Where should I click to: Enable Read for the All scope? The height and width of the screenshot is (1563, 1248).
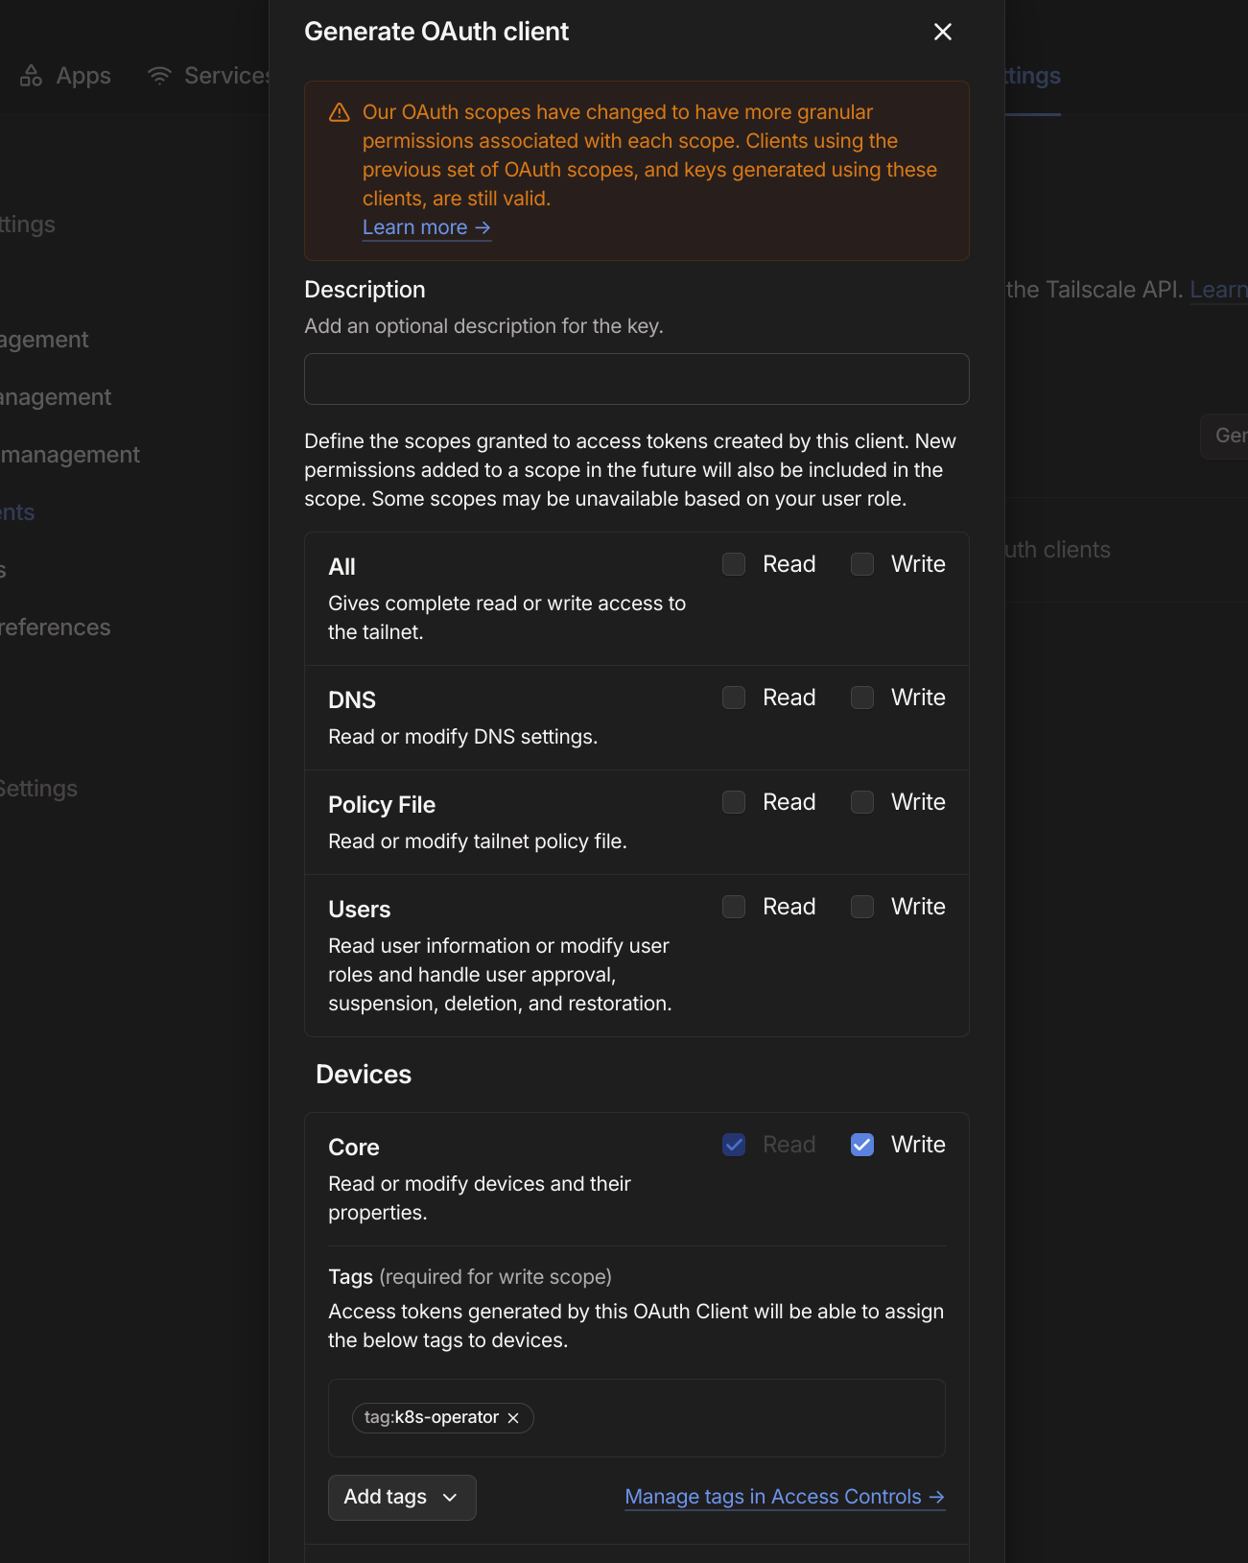[734, 564]
